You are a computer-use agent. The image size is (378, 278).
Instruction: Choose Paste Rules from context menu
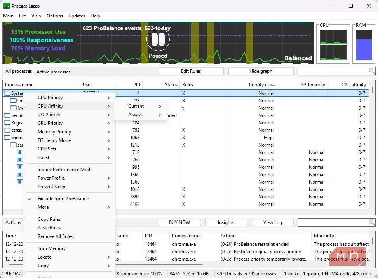69,228
